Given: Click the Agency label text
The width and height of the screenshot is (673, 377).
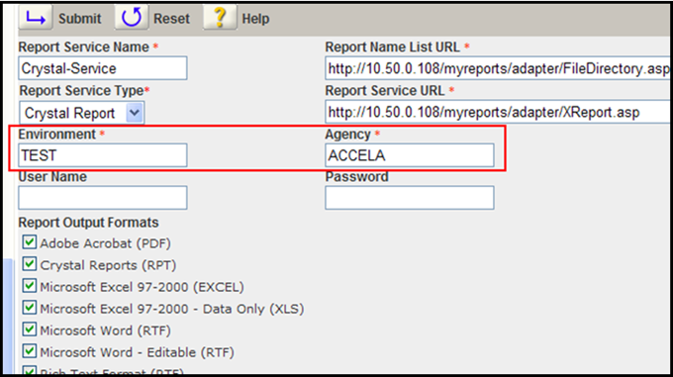Looking at the screenshot, I should [347, 135].
